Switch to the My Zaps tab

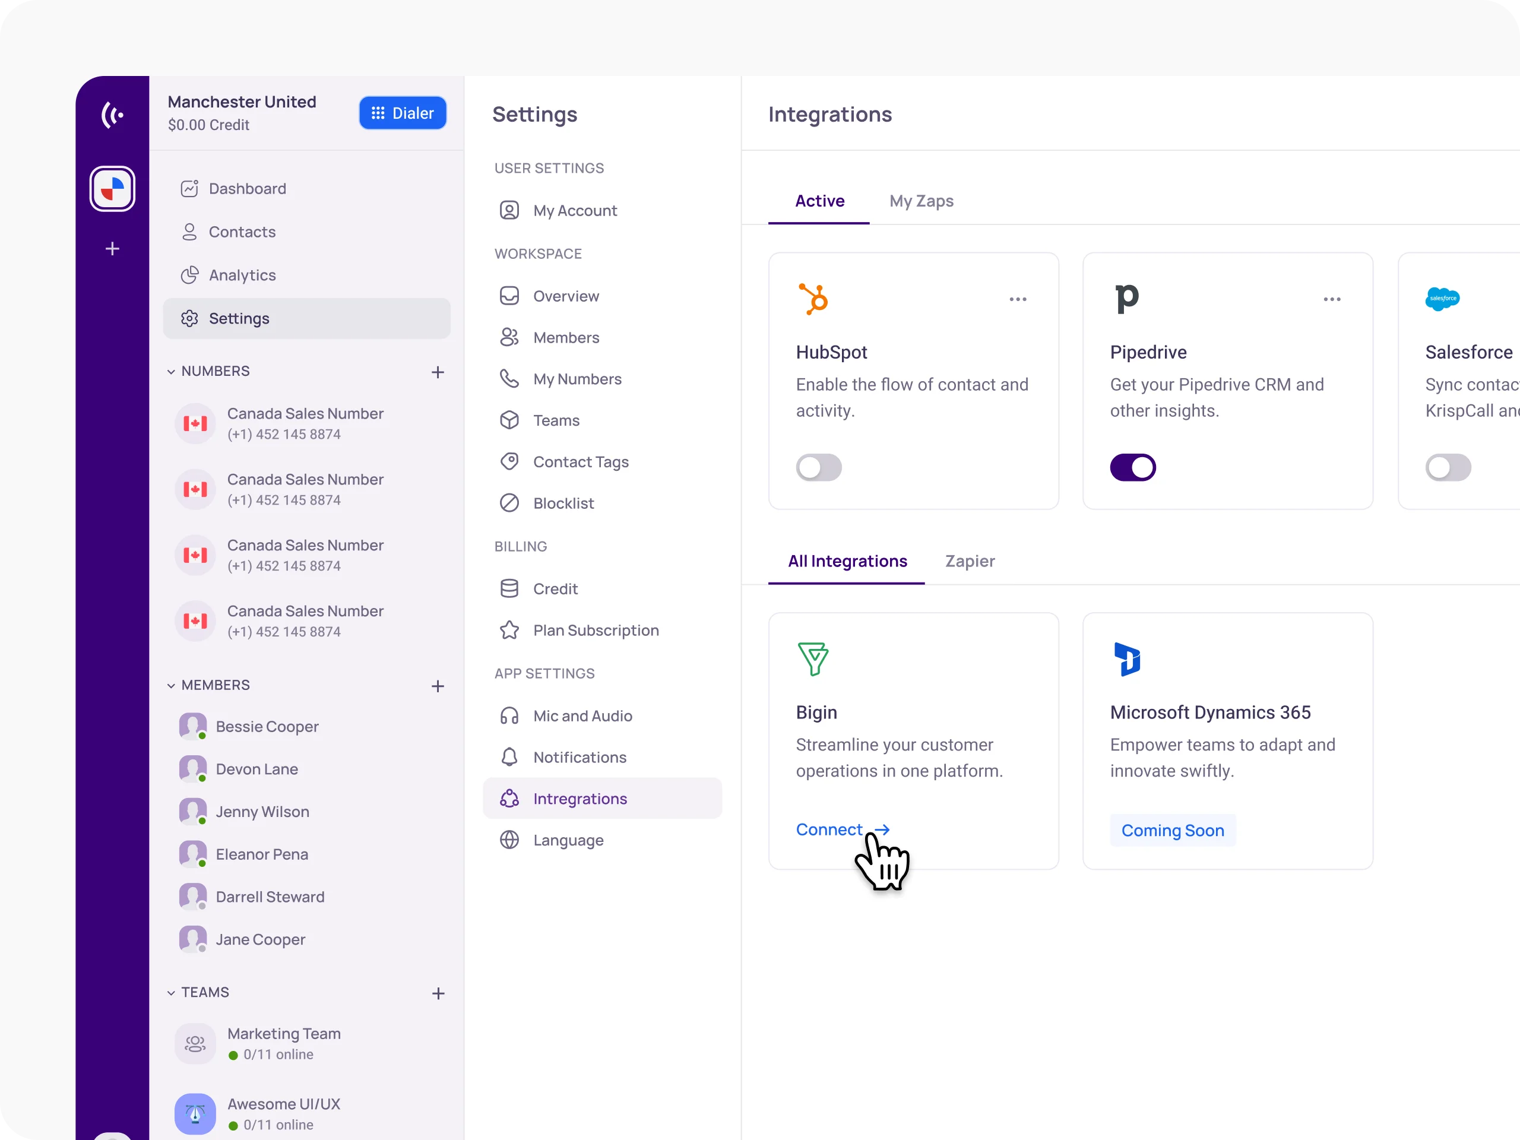coord(921,201)
